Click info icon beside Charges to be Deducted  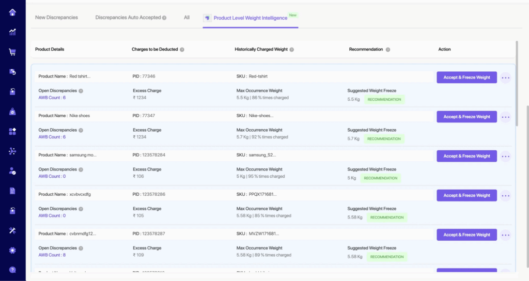point(182,50)
